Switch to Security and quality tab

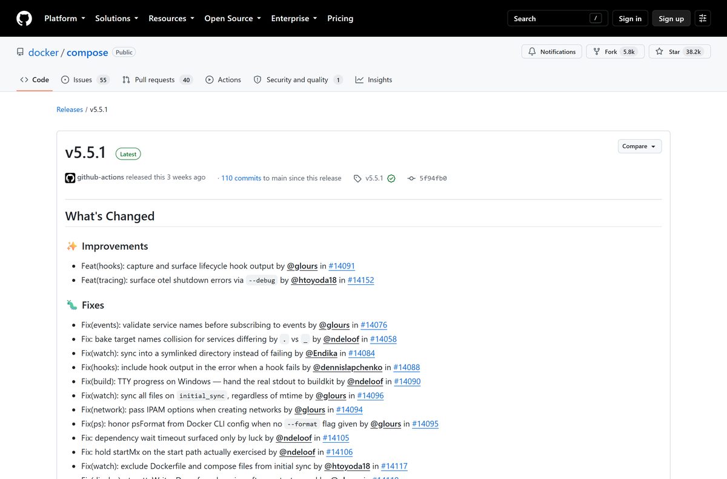[298, 80]
